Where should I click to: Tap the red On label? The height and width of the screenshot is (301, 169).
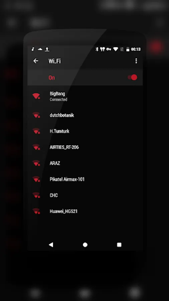[x=52, y=78]
